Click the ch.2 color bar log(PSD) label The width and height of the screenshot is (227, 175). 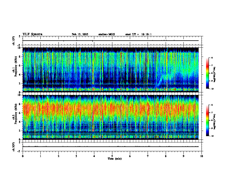coord(215,122)
